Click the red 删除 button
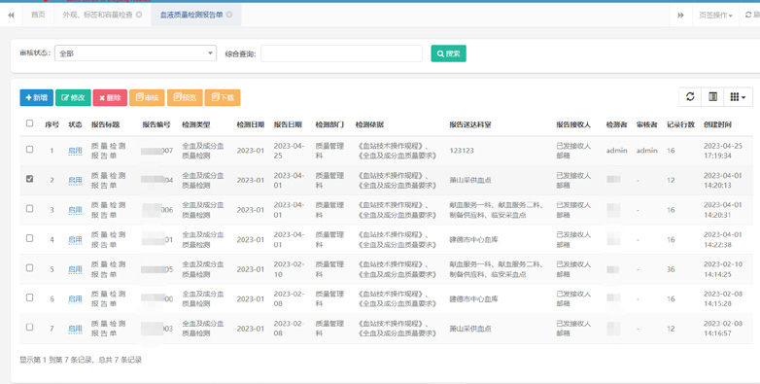The width and height of the screenshot is (760, 384). pyautogui.click(x=110, y=97)
